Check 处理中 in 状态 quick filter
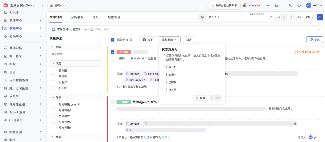The height and width of the screenshot is (142, 325). 54,76
